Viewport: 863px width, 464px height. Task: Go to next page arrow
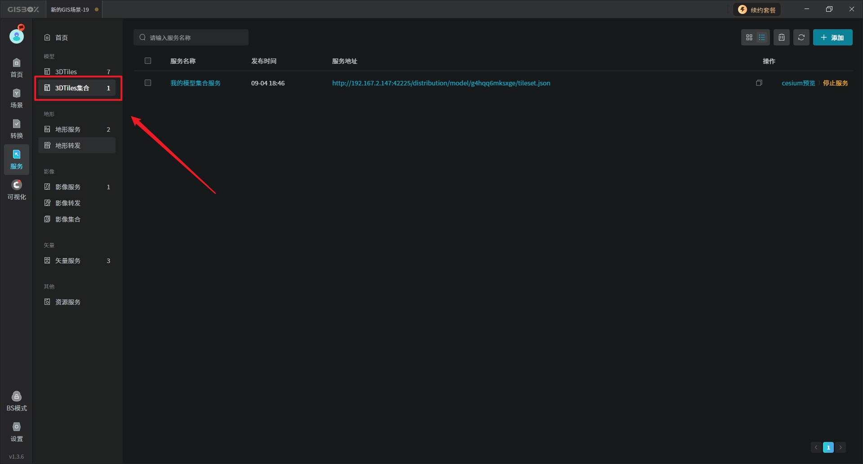[x=841, y=447]
